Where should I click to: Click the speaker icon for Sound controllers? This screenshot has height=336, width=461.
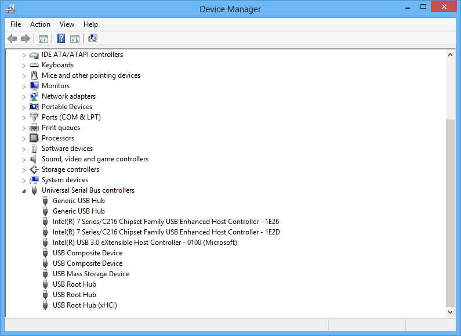(34, 159)
